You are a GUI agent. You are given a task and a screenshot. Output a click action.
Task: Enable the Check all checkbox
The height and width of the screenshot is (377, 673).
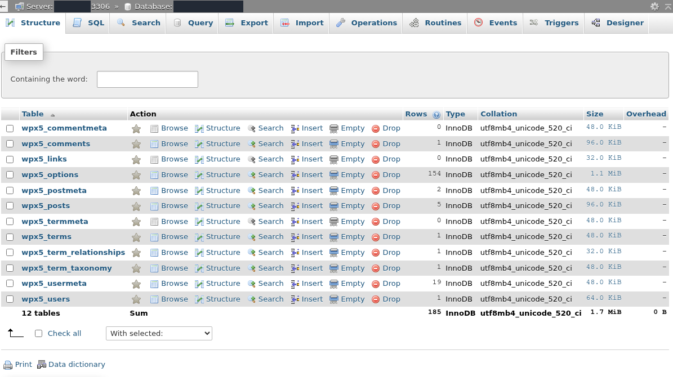(39, 334)
